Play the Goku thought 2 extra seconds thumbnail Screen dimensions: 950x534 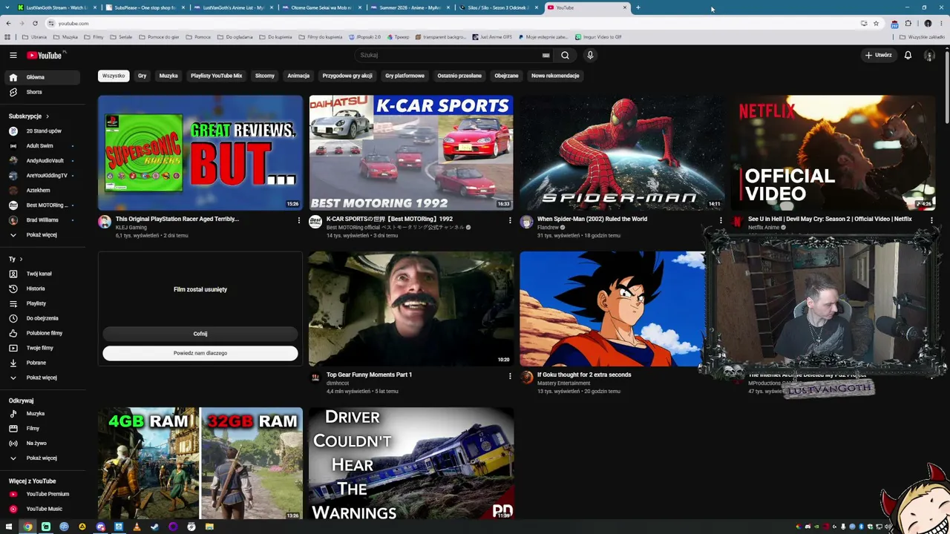click(x=612, y=309)
